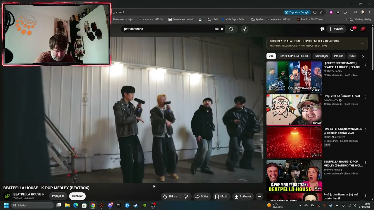The width and height of the screenshot is (374, 210).
Task: Open the BEATCITY JAPAN channel name
Action: click(x=333, y=71)
